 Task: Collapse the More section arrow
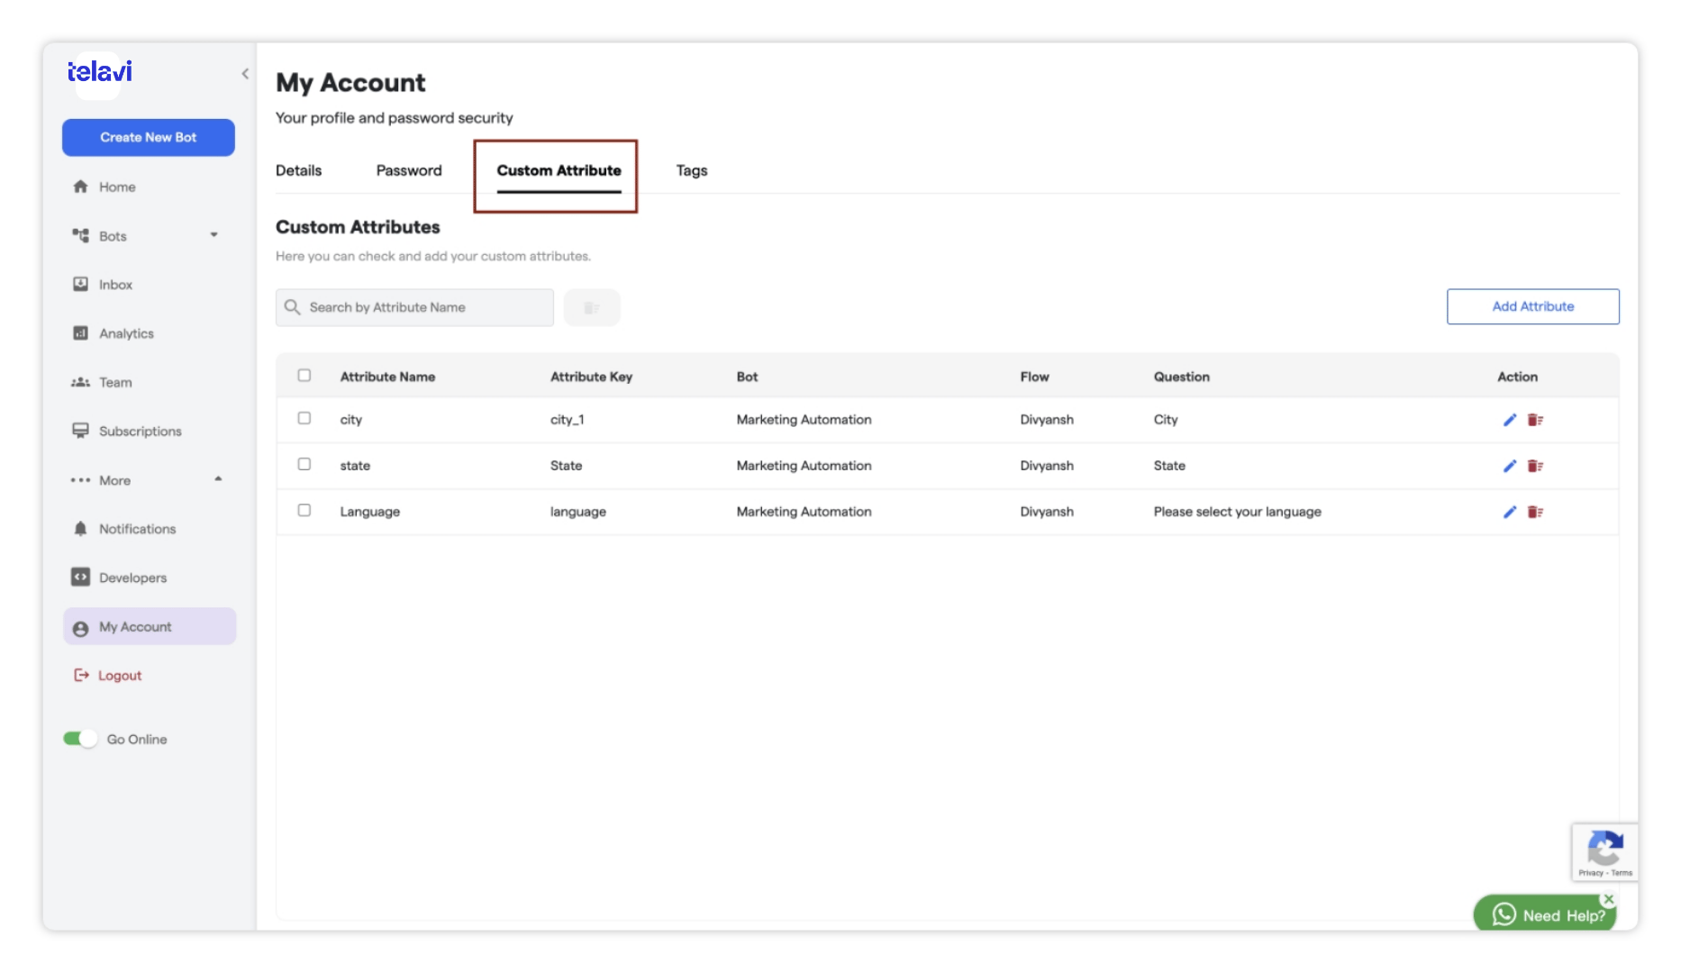coord(218,479)
